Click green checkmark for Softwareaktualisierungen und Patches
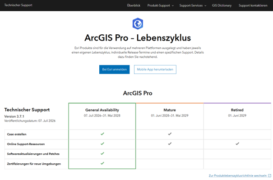 pyautogui.click(x=102, y=153)
